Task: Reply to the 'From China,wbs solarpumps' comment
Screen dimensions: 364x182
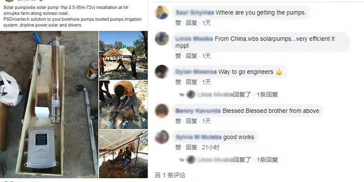Action: point(192,56)
